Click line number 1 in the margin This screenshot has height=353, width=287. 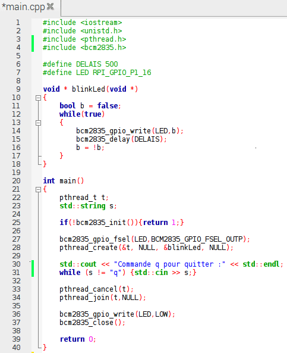[x=18, y=23]
